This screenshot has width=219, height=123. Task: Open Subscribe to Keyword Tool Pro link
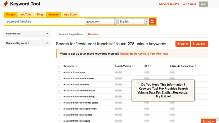(x=144, y=54)
